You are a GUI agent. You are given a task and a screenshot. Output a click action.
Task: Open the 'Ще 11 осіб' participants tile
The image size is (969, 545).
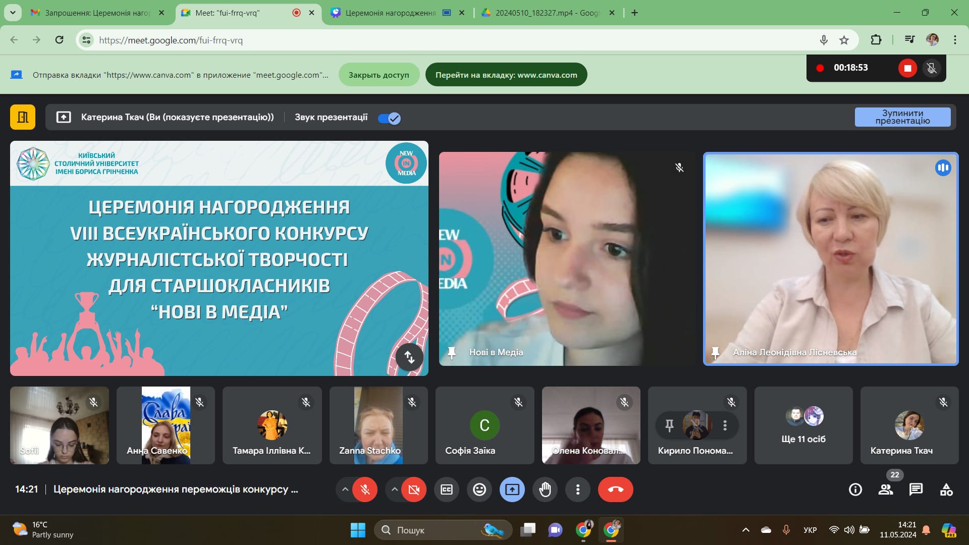[803, 425]
